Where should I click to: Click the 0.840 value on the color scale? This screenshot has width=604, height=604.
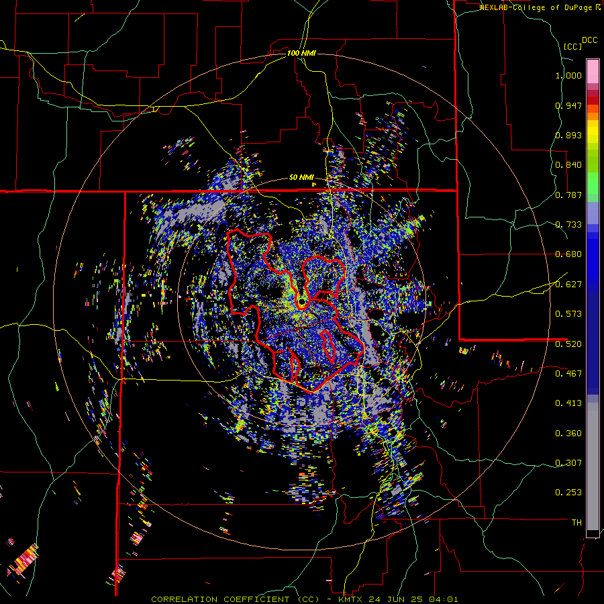tap(568, 165)
